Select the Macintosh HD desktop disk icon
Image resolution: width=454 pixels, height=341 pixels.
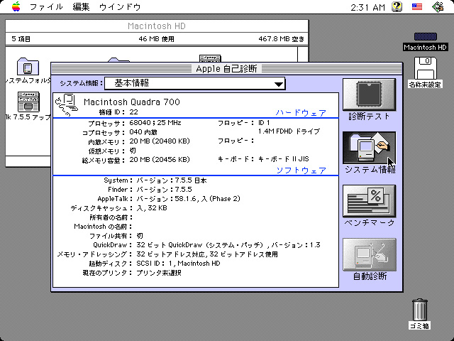[426, 37]
